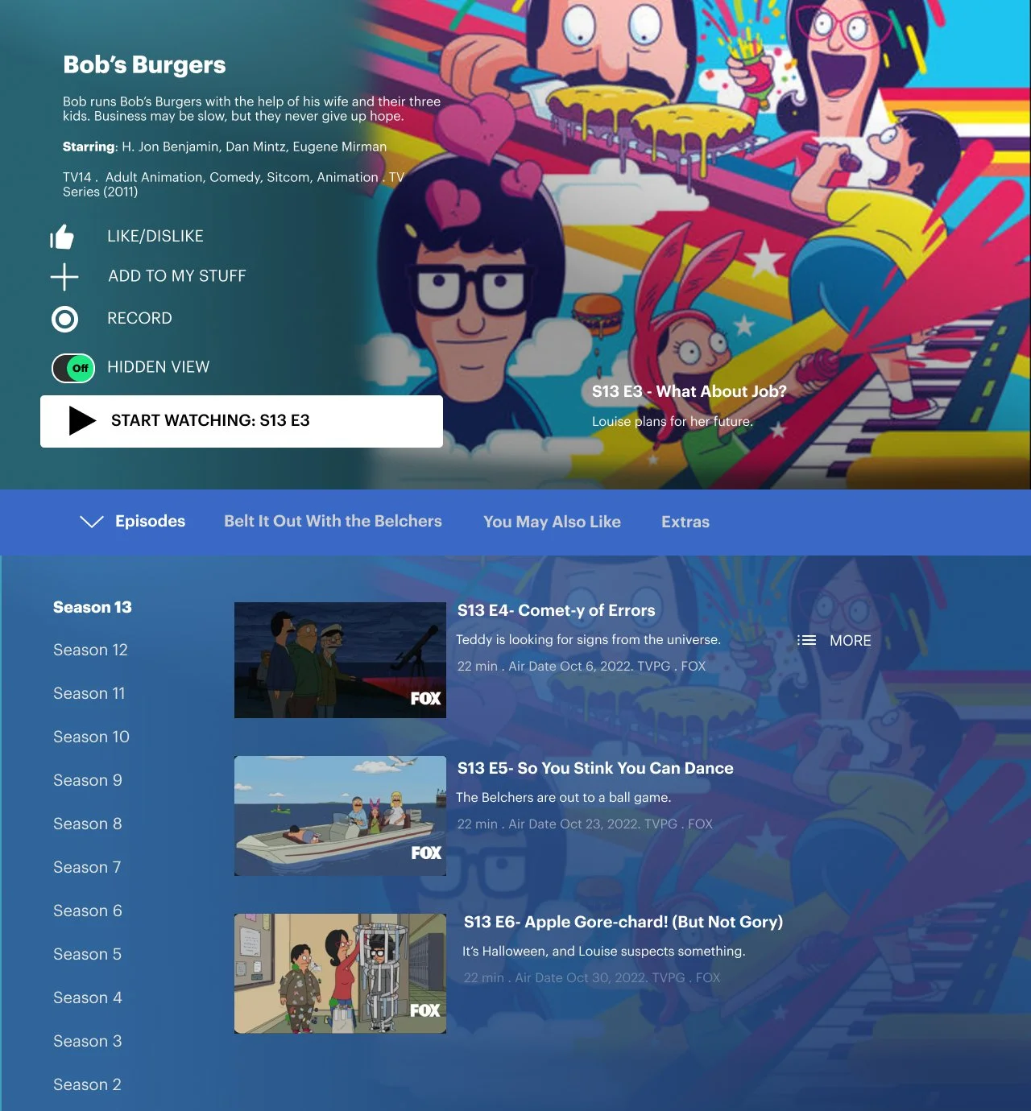Click the S13 E4- Comet-y of Errors title
1031x1111 pixels.
(x=556, y=610)
